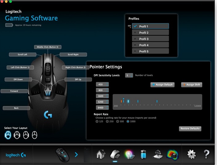This screenshot has height=165, width=217.
Task: Enable the Profil 4 checkbox
Action: point(135,45)
